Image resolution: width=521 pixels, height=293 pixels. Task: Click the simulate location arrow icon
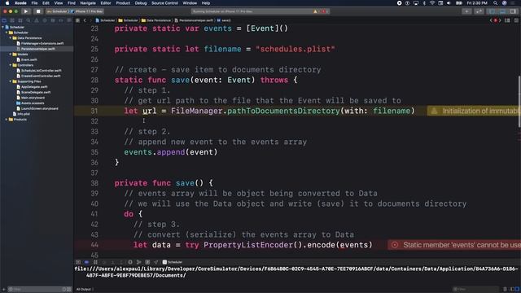[155, 262]
